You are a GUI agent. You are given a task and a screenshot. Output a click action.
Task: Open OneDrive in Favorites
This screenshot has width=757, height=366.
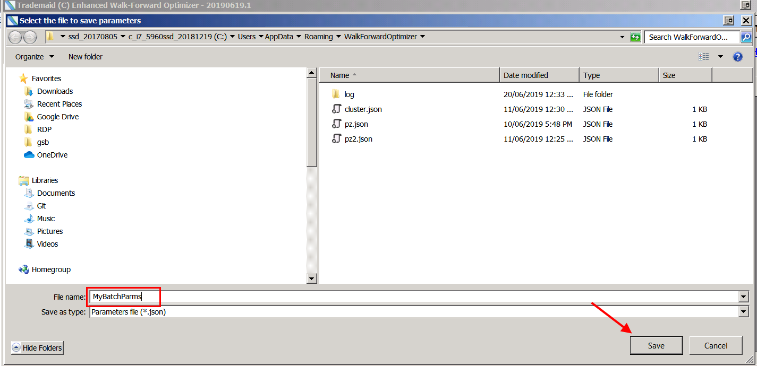tap(52, 155)
